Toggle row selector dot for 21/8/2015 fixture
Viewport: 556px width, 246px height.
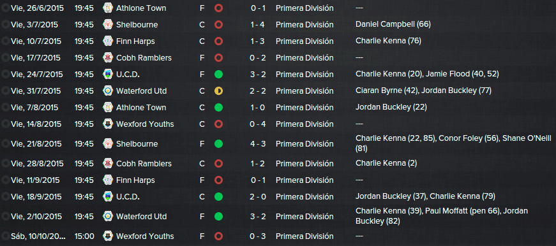point(5,143)
